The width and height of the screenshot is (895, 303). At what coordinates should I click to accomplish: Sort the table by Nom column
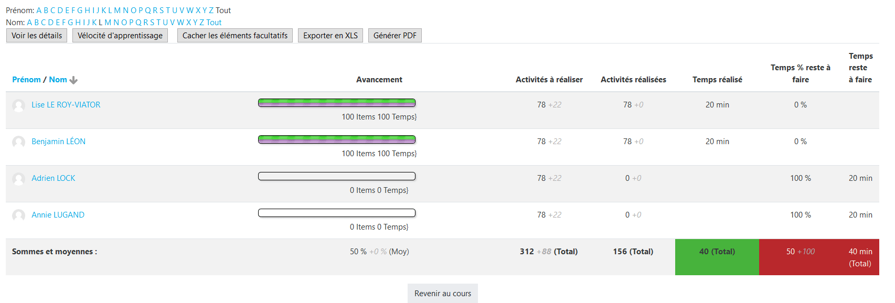[x=58, y=80]
